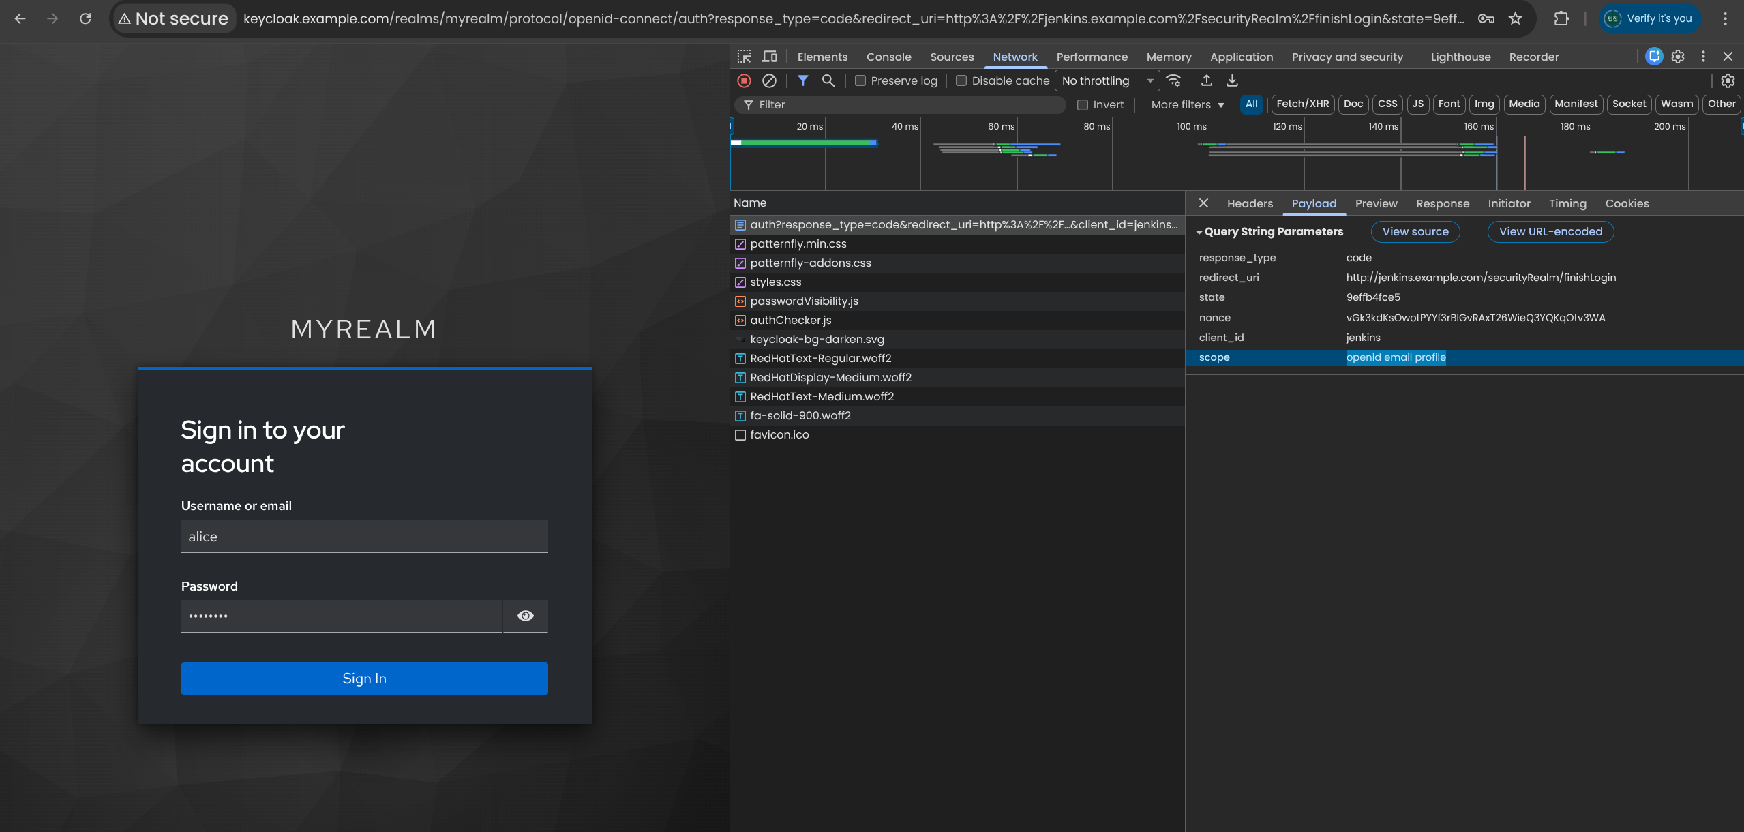Check the Disable cache option

(x=961, y=80)
